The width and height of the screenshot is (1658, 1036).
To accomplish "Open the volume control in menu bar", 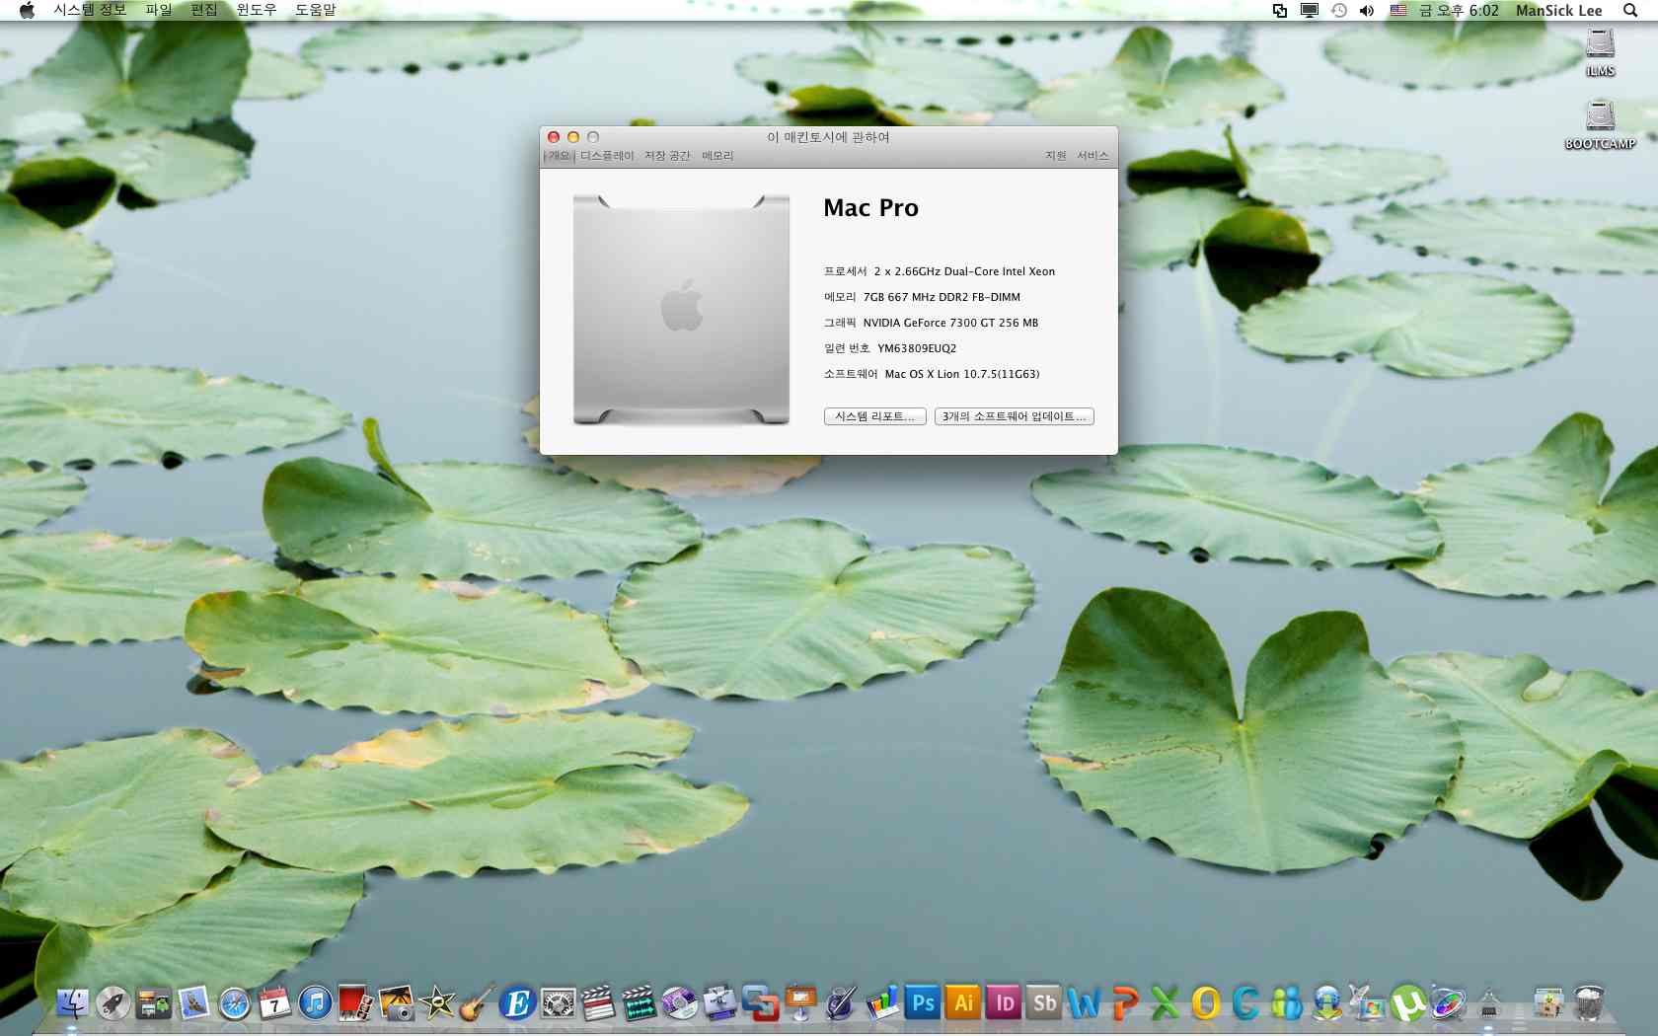I will tap(1367, 11).
